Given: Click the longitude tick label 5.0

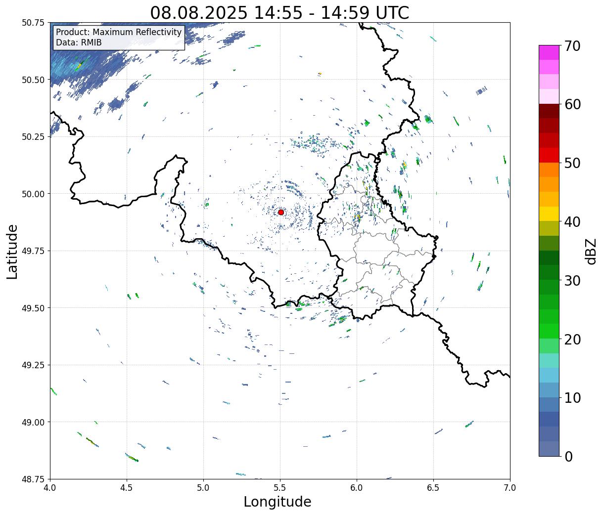Looking at the screenshot, I should click(x=203, y=488).
